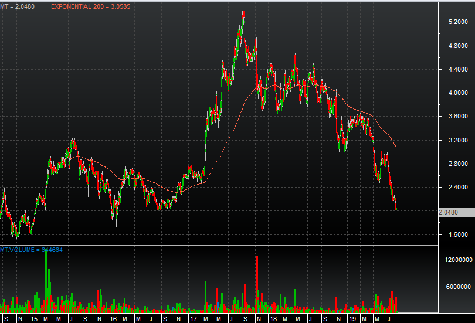475x323 pixels.
Task: Click the '18' year label on time axis
Action: pos(273,319)
